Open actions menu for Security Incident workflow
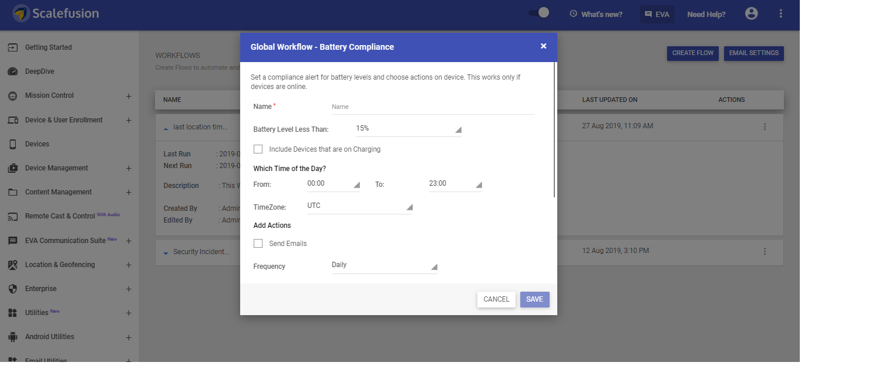This screenshot has width=882, height=369. click(765, 251)
